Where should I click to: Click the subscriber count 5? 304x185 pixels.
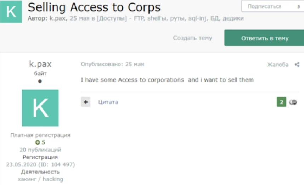299,7
